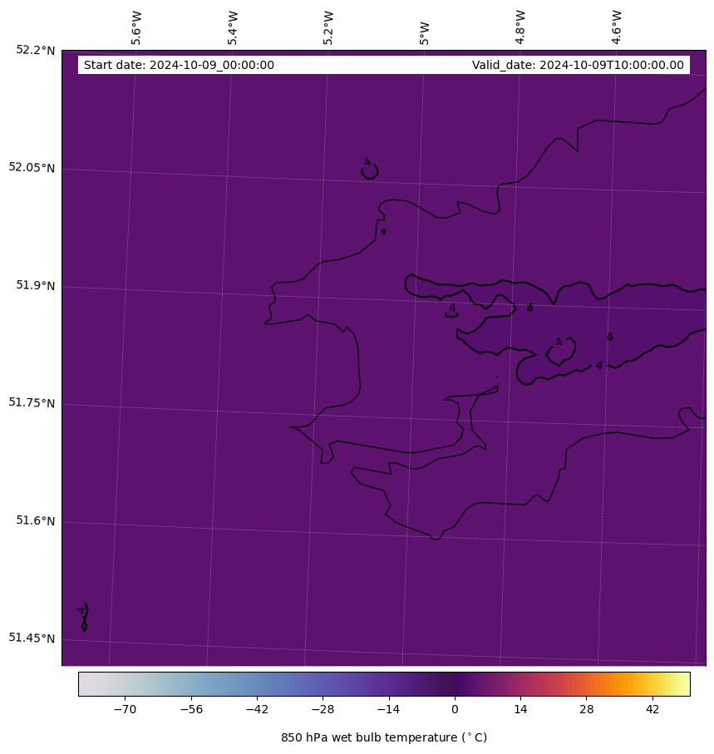This screenshot has width=714, height=754.
Task: Click the 850 hPa wet bulb temperature title
Action: pyautogui.click(x=383, y=737)
